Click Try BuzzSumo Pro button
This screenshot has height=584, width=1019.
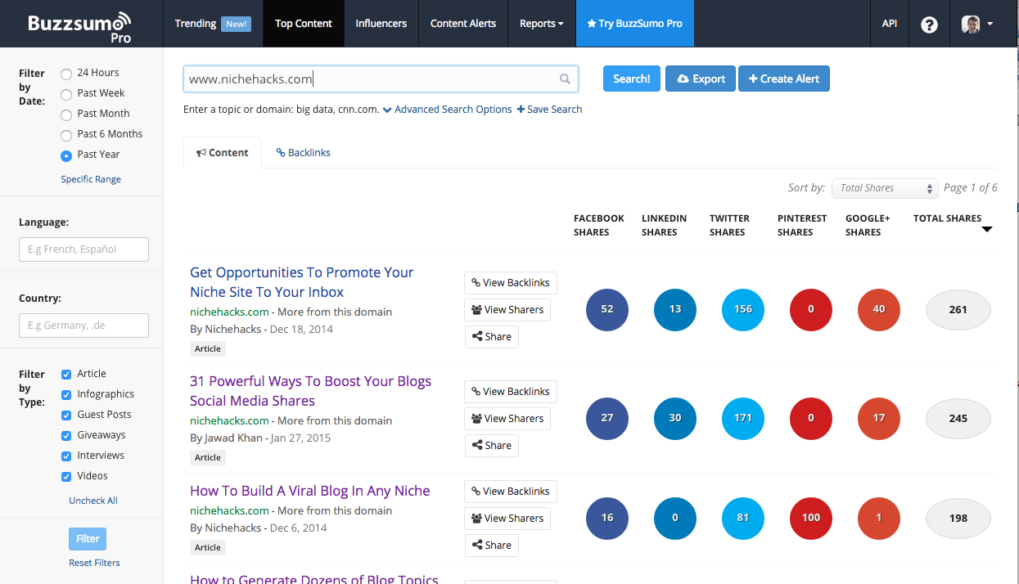point(635,24)
